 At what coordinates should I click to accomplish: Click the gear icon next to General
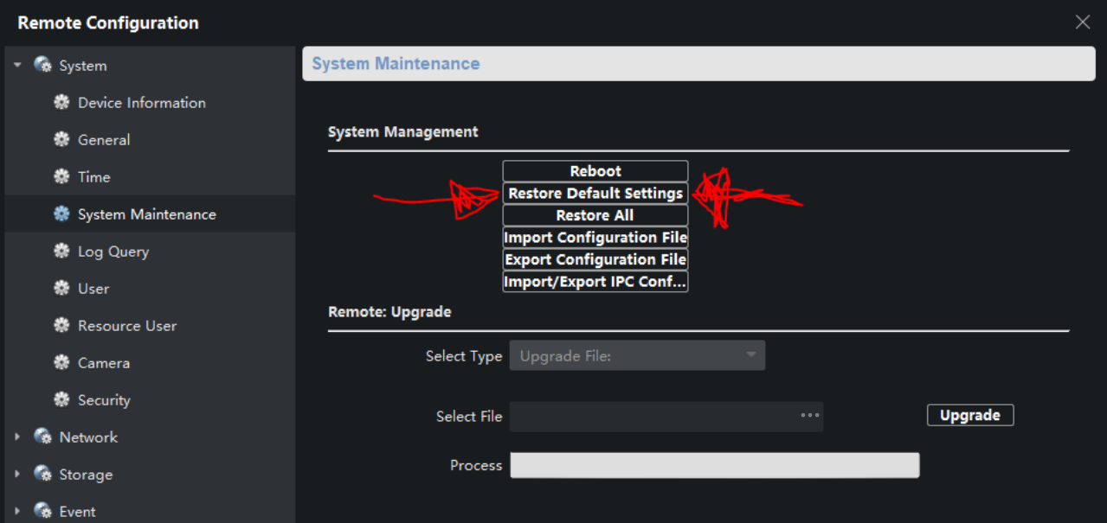(x=61, y=140)
